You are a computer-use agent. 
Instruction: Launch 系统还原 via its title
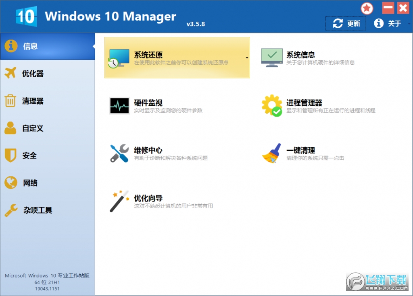click(x=148, y=55)
